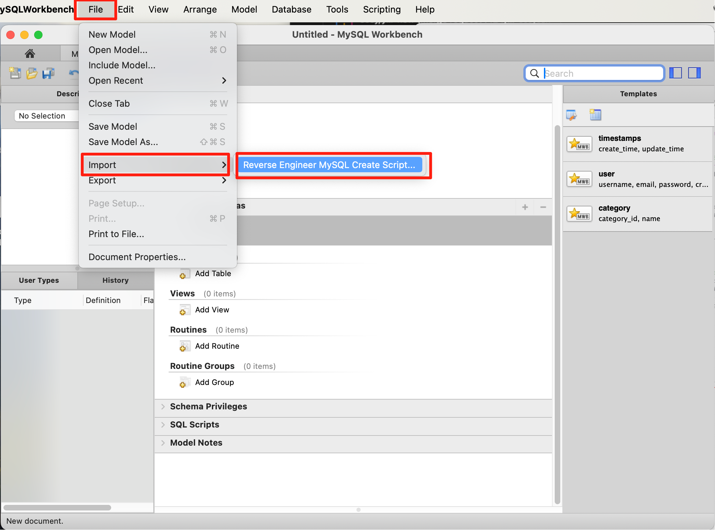The image size is (715, 530).
Task: Select the user template icon
Action: click(x=579, y=179)
